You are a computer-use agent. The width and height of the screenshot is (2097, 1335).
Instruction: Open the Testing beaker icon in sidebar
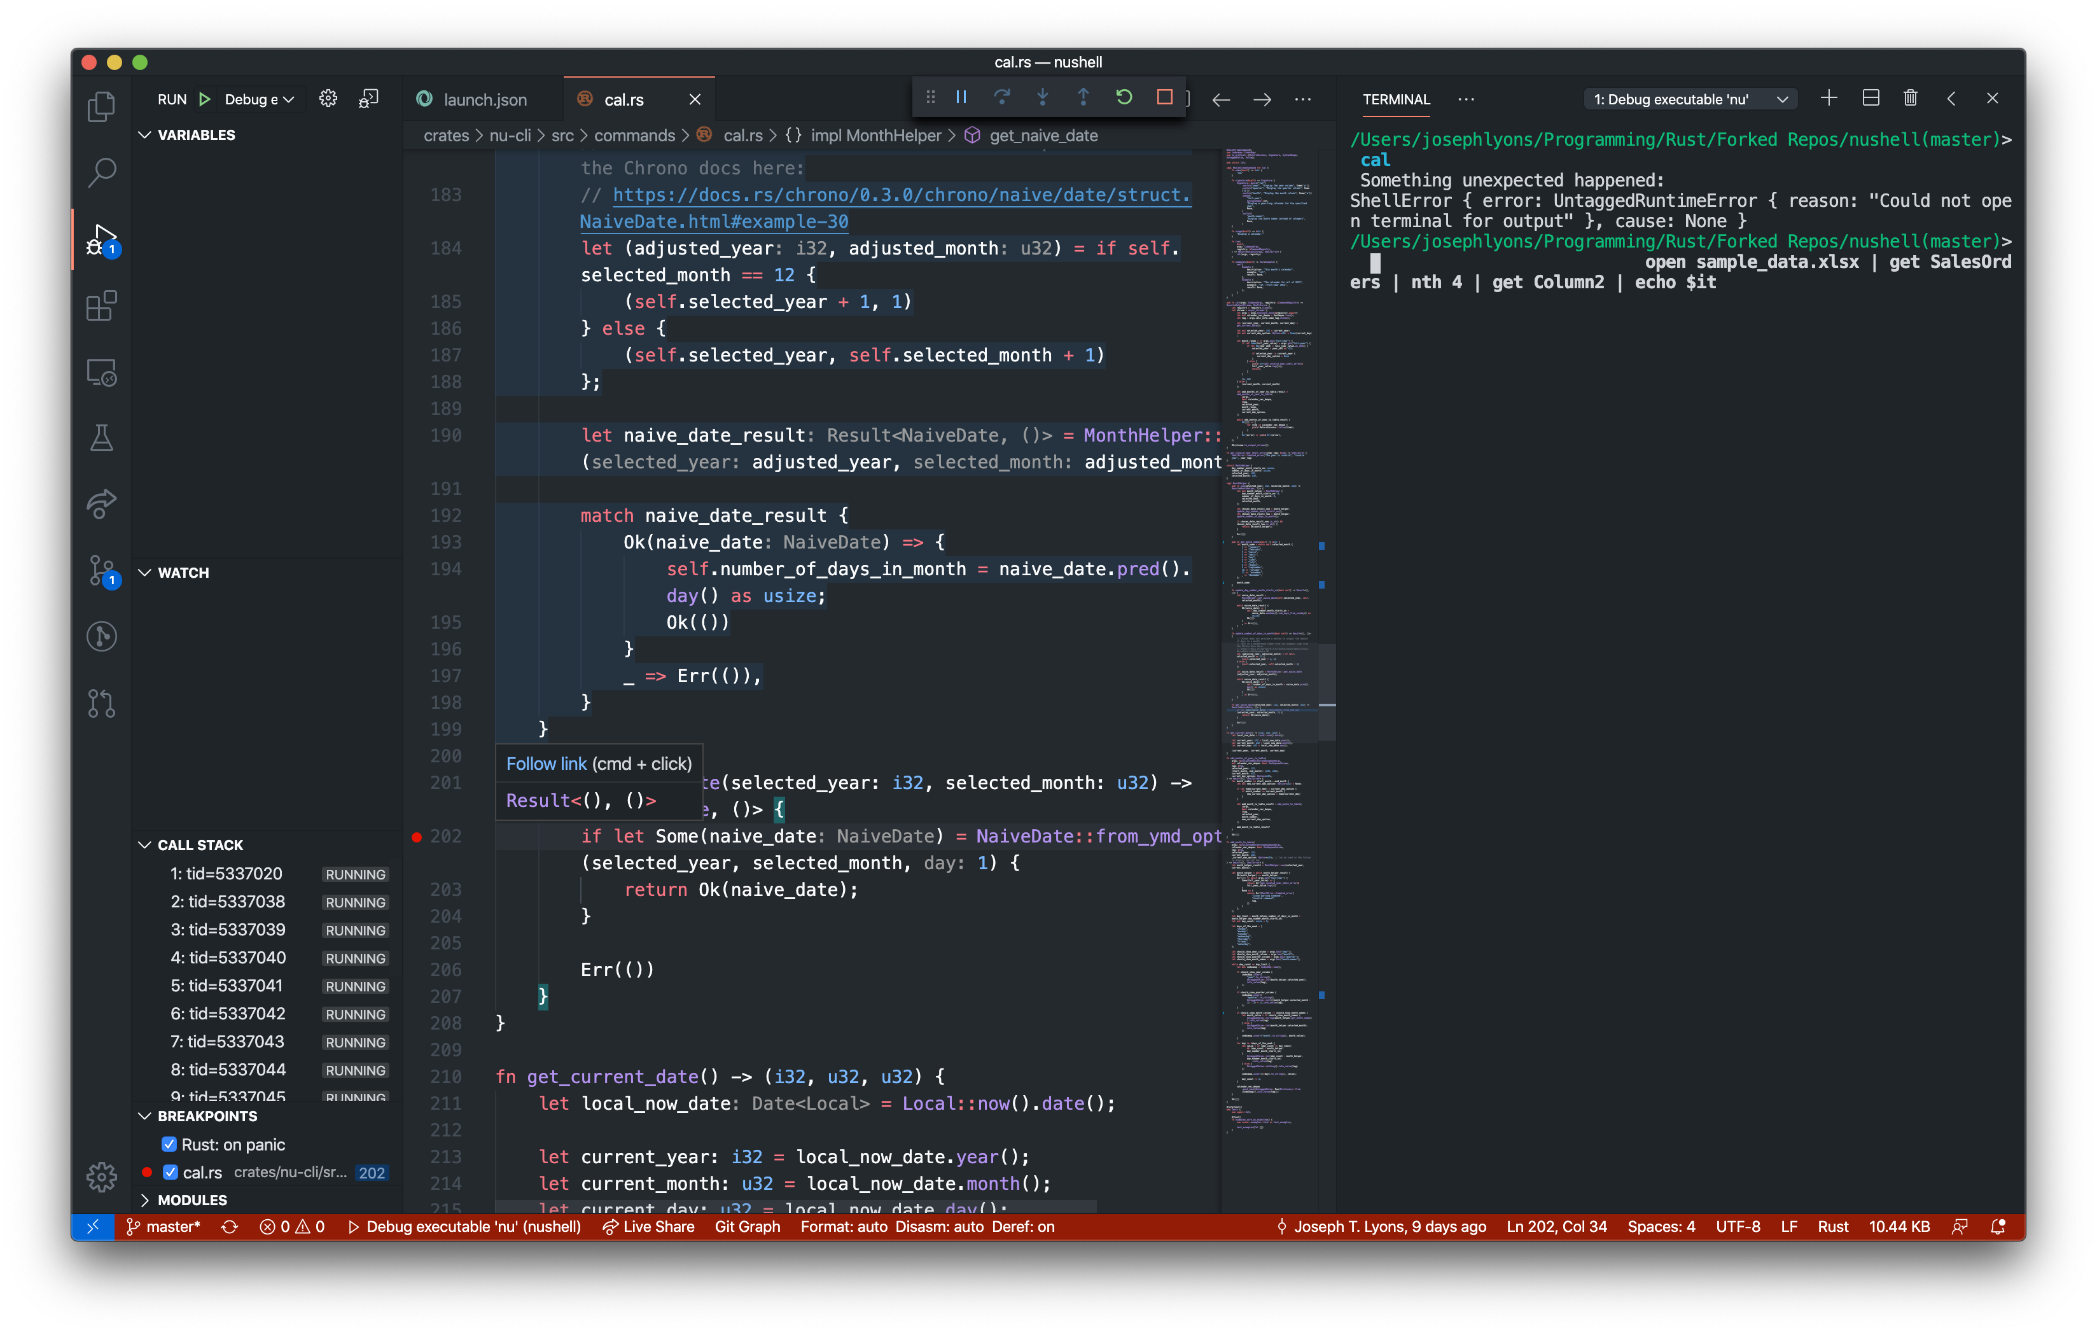click(x=101, y=438)
